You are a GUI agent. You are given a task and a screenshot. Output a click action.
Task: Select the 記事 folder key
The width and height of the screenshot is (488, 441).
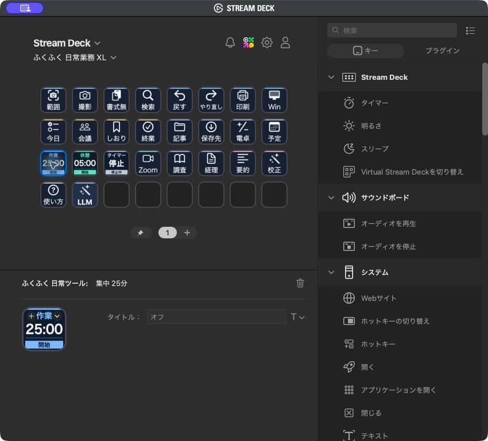click(180, 131)
